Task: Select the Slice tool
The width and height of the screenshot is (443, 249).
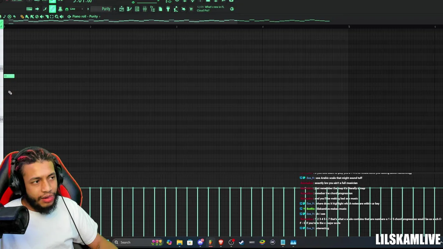Action: pos(47,17)
